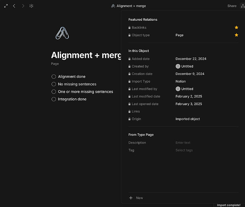Click Last modified date February 2, 2025
Image resolution: width=245 pixels, height=207 pixels.
pyautogui.click(x=189, y=96)
